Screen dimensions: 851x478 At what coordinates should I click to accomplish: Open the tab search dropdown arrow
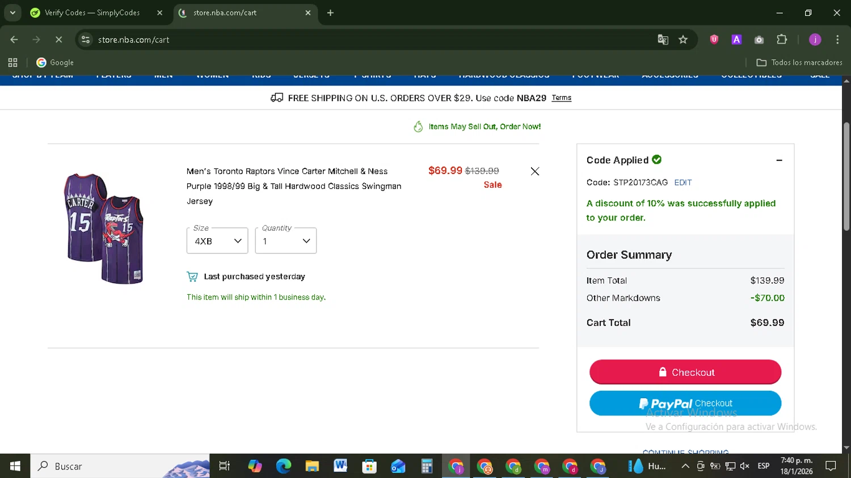[12, 12]
